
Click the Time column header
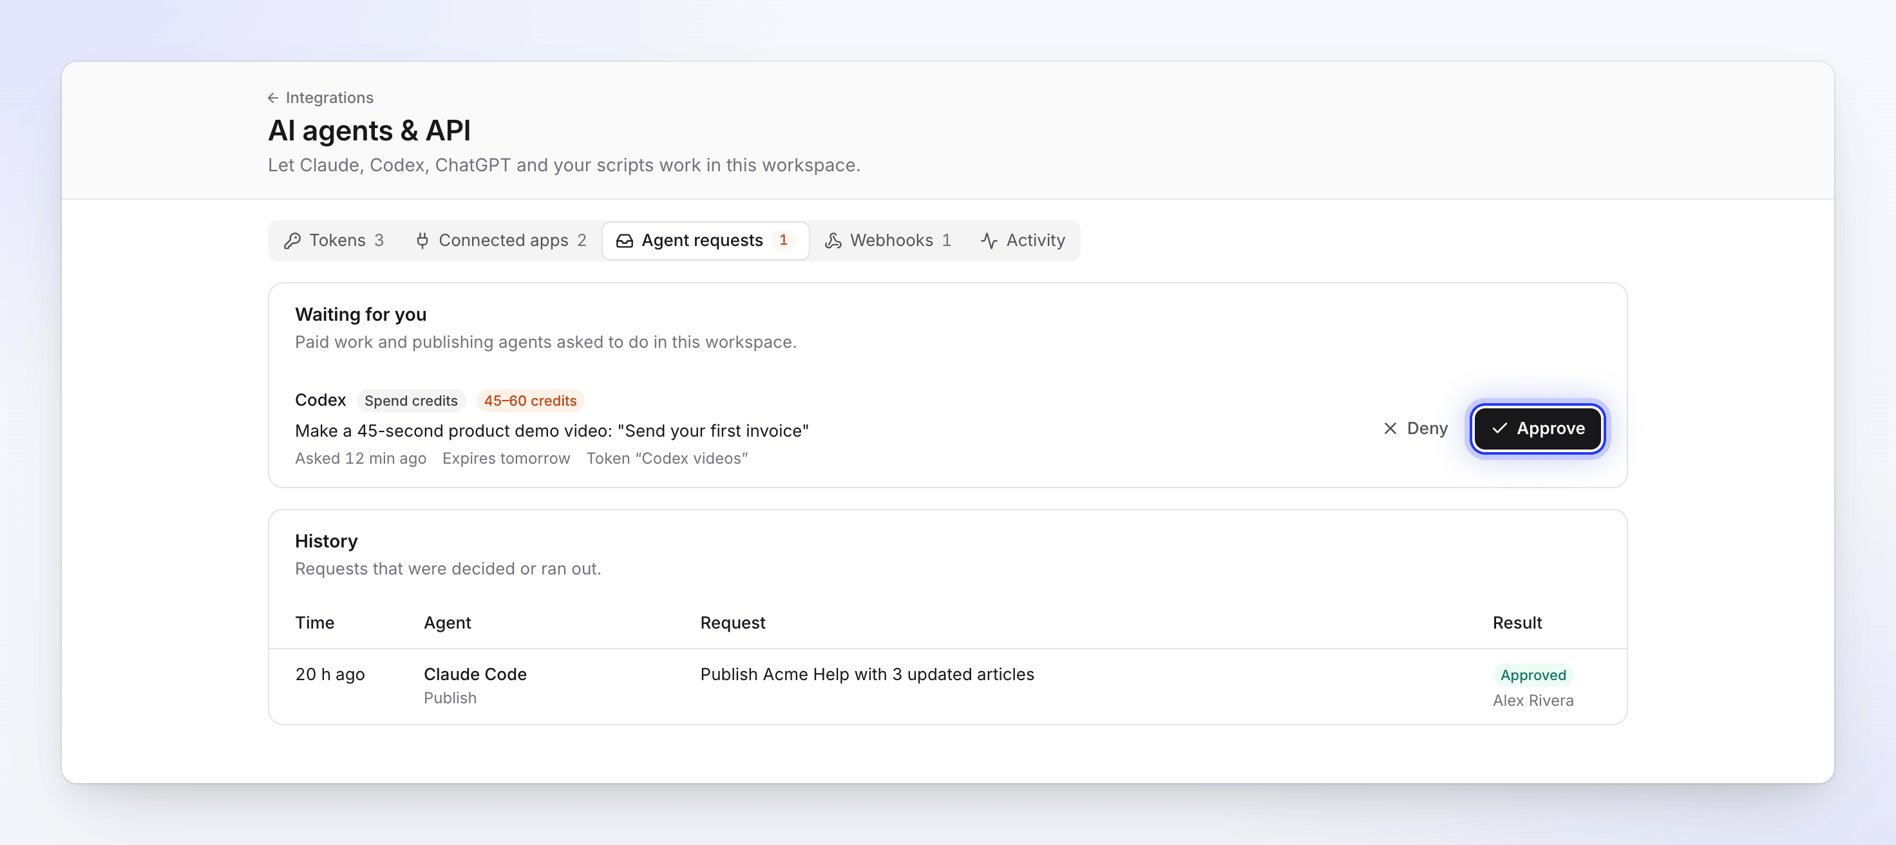tap(314, 623)
